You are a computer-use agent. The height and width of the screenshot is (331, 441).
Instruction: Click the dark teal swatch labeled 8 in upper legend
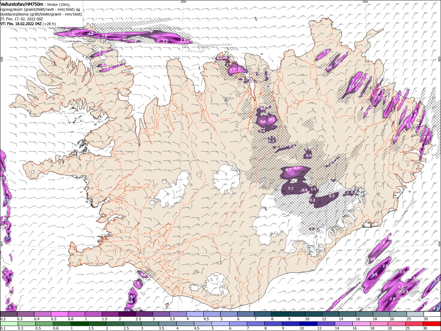[x=280, y=314]
